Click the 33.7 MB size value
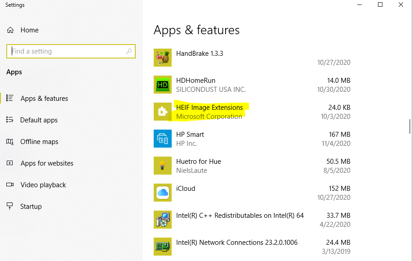Screen dimensions: 413x261 coord(338,216)
